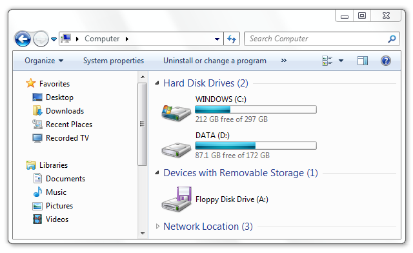Viewport: 413px width, 253px height.
Task: Show more toolbar commands chevron
Action: pyautogui.click(x=284, y=61)
